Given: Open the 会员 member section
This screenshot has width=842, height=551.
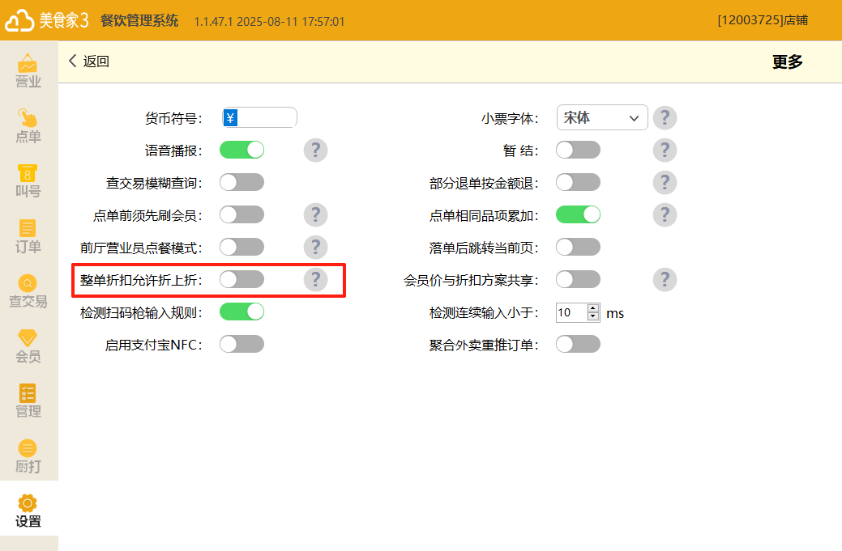Looking at the screenshot, I should 28,345.
